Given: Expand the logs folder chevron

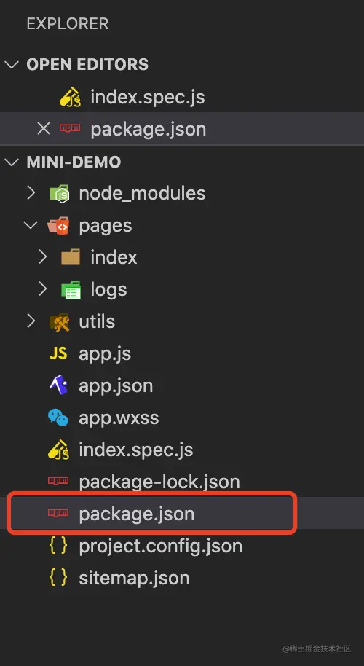Looking at the screenshot, I should (x=43, y=290).
